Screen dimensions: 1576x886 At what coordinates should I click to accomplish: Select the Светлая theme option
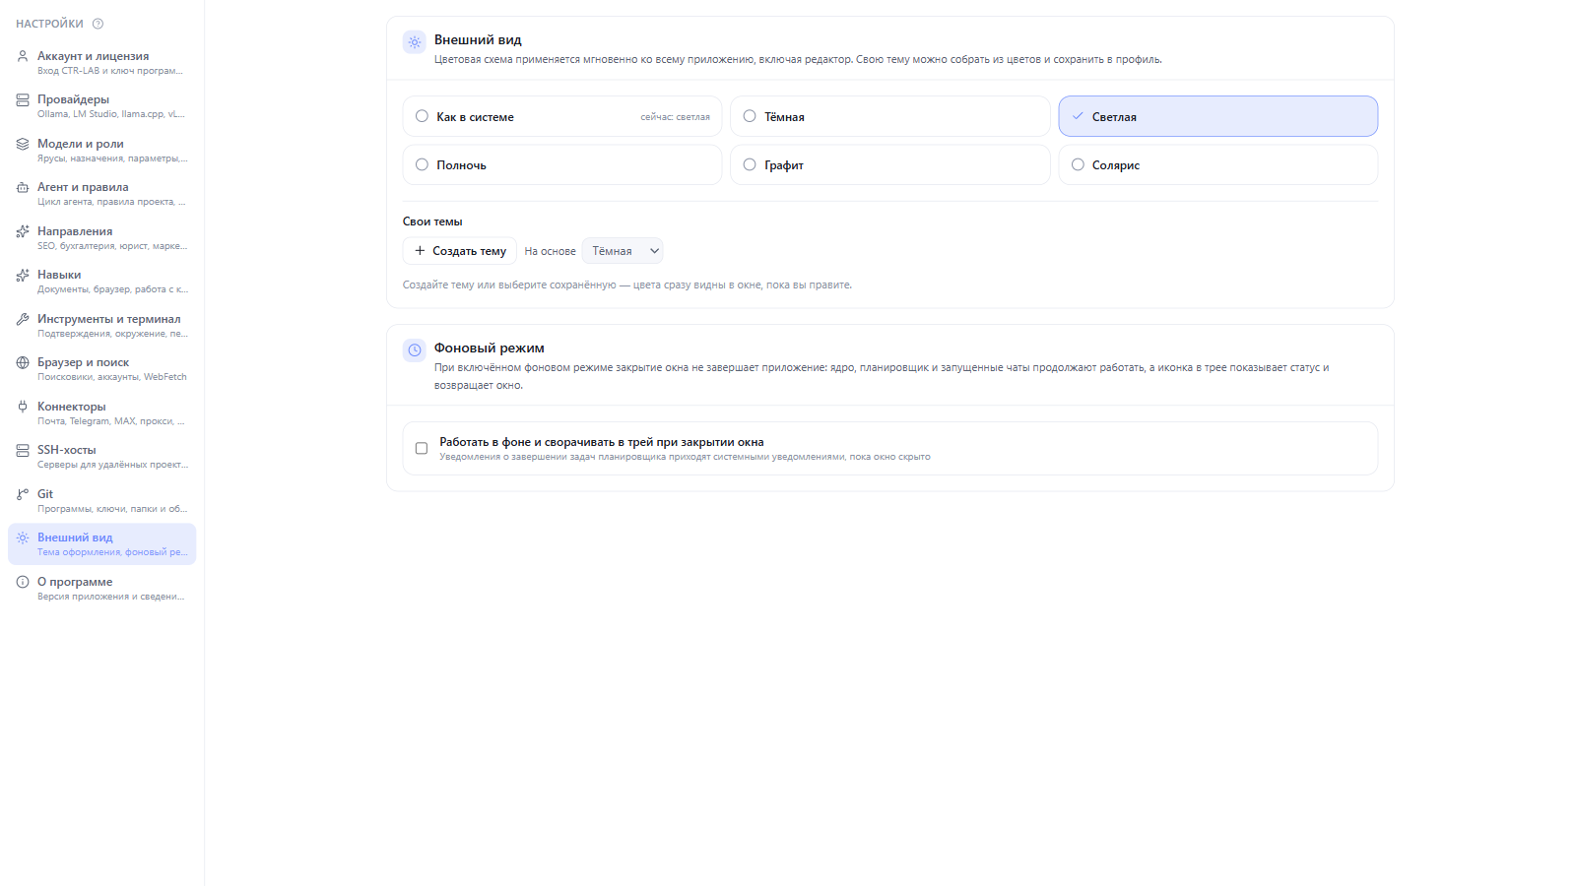click(1218, 116)
